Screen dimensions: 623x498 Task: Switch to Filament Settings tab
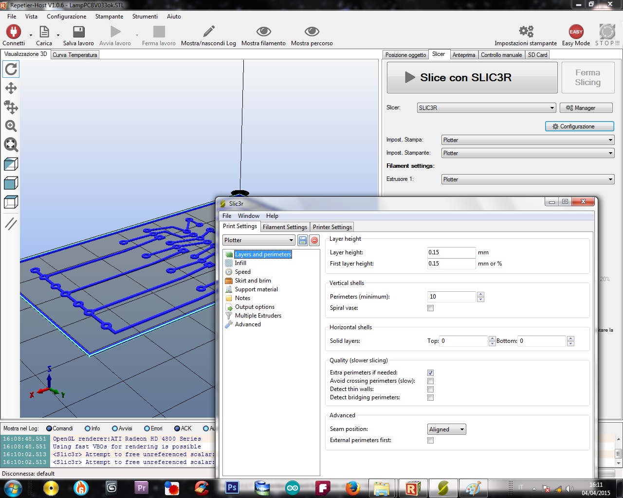coord(285,227)
